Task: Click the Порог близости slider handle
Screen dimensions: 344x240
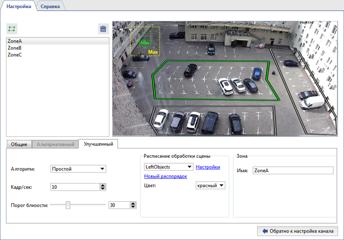Action: 68,205
